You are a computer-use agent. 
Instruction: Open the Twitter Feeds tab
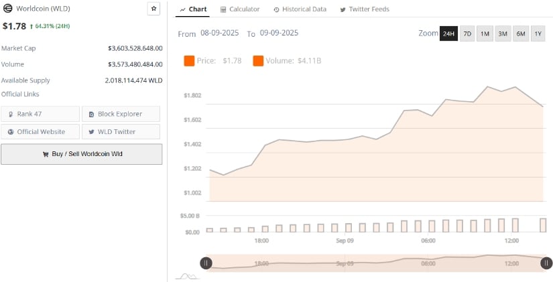(x=365, y=9)
